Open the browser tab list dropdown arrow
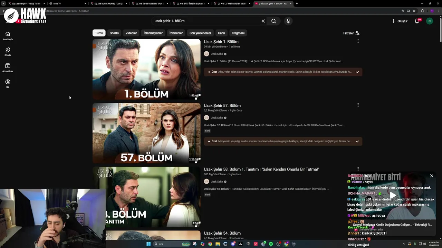This screenshot has width=442, height=248. pyautogui.click(x=3, y=3)
